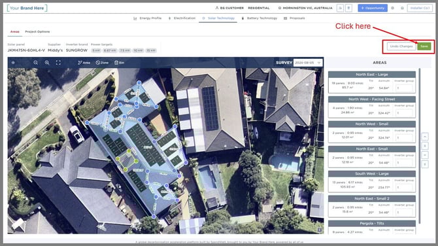Image resolution: width=438 pixels, height=246 pixels.
Task: Open the Electrification tab
Action: pyautogui.click(x=182, y=18)
